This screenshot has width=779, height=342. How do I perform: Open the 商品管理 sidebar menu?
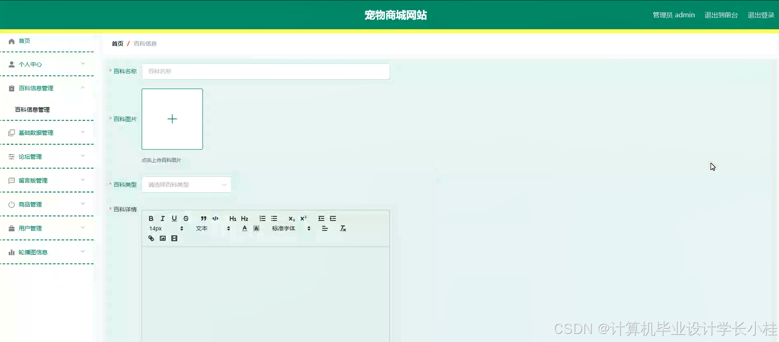click(47, 204)
